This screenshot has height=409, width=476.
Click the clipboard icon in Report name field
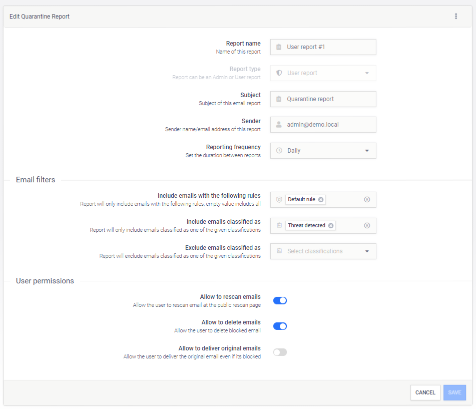(x=279, y=47)
